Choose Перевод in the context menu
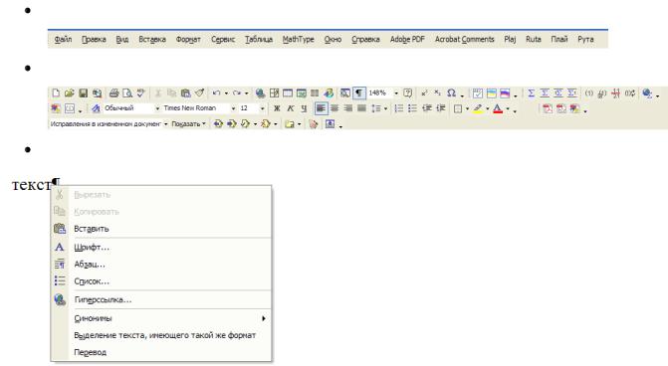This screenshot has height=366, width=668. (161, 352)
